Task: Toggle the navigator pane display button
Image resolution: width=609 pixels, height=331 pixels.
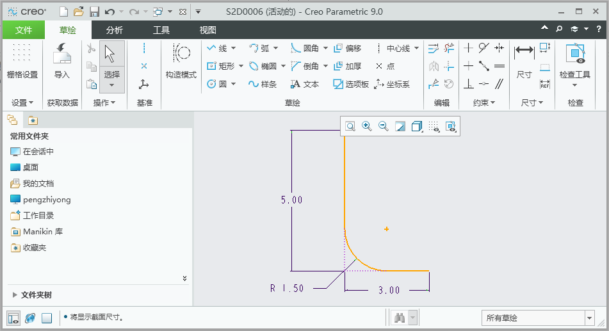Action: coord(13,318)
